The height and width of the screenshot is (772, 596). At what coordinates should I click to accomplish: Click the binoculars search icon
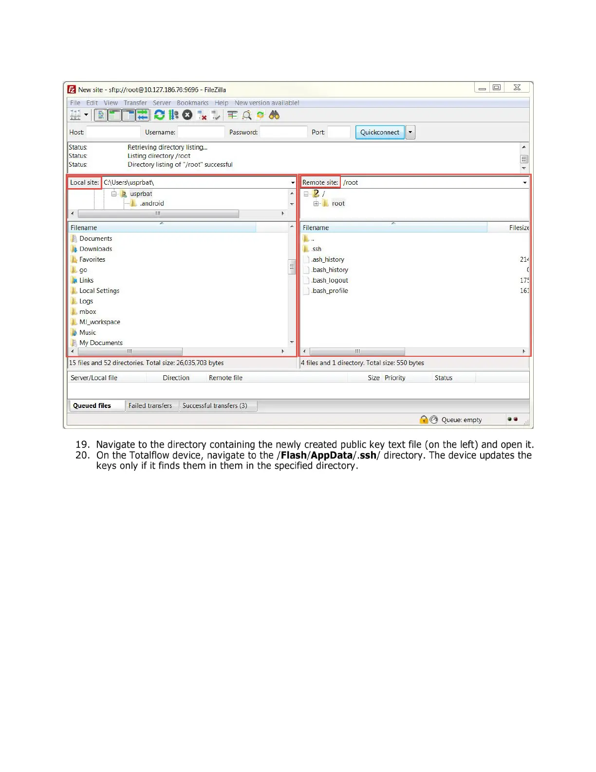pos(274,115)
